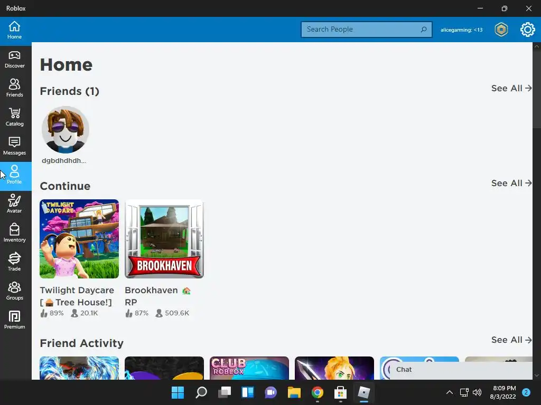The width and height of the screenshot is (541, 405).
Task: Open the settings gear icon
Action: (527, 30)
